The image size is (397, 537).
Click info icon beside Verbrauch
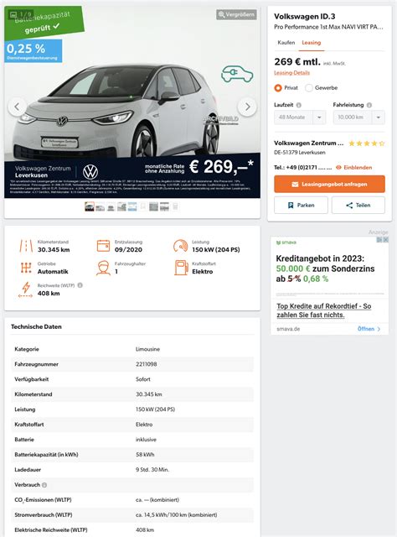point(44,485)
